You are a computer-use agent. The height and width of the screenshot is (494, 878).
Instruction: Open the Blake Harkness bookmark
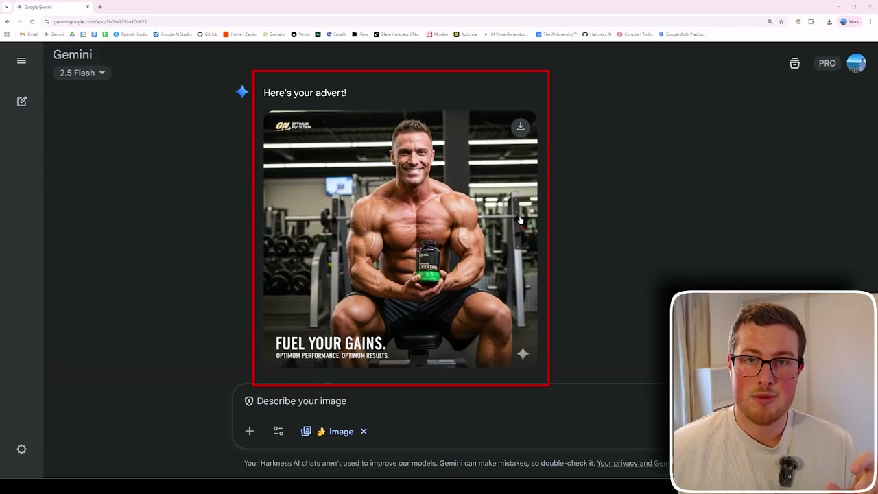(397, 34)
